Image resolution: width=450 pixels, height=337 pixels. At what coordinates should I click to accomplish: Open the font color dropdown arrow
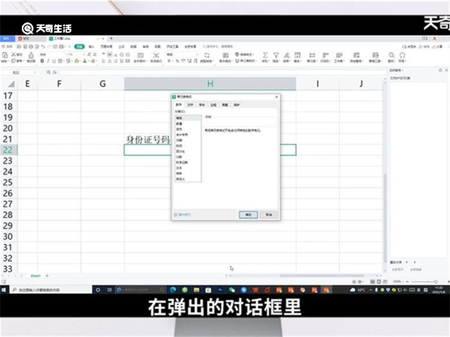click(x=89, y=61)
